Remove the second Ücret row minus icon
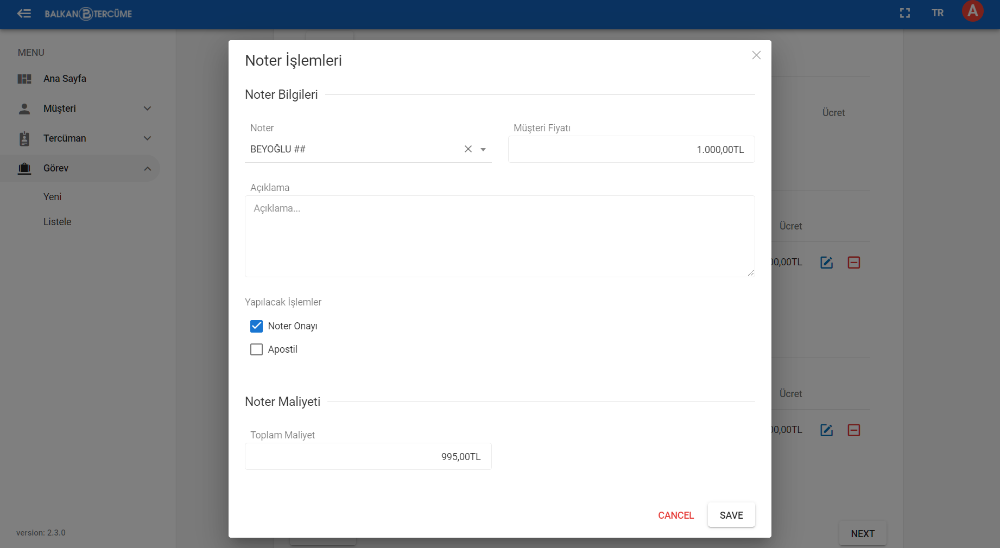This screenshot has height=548, width=1000. pos(854,430)
